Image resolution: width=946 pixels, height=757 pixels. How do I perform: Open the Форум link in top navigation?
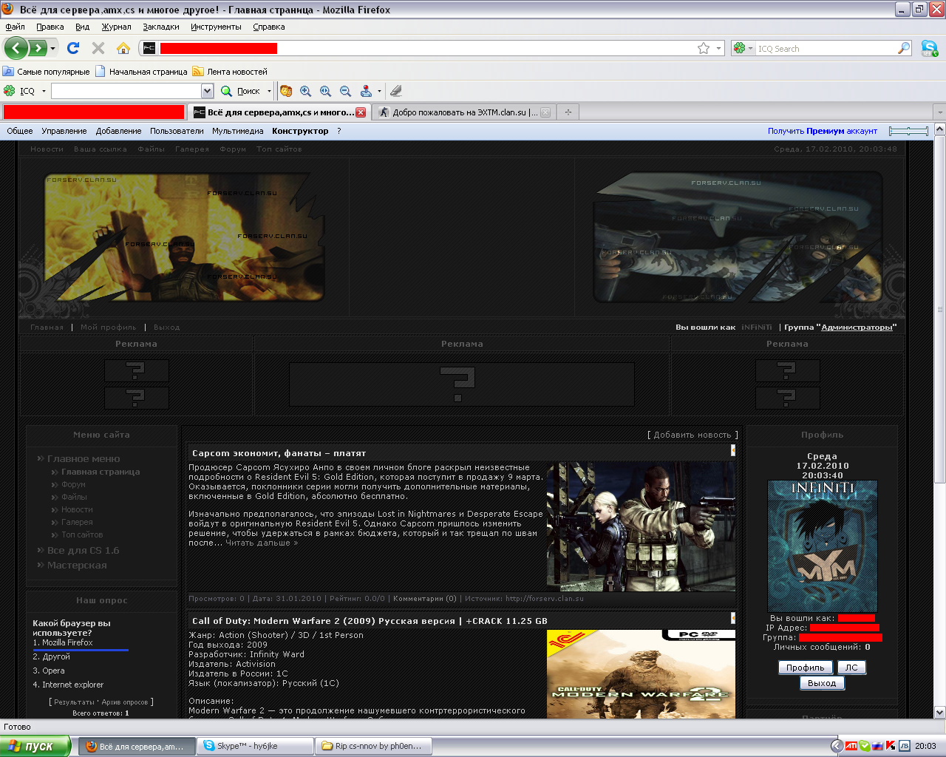coord(233,149)
